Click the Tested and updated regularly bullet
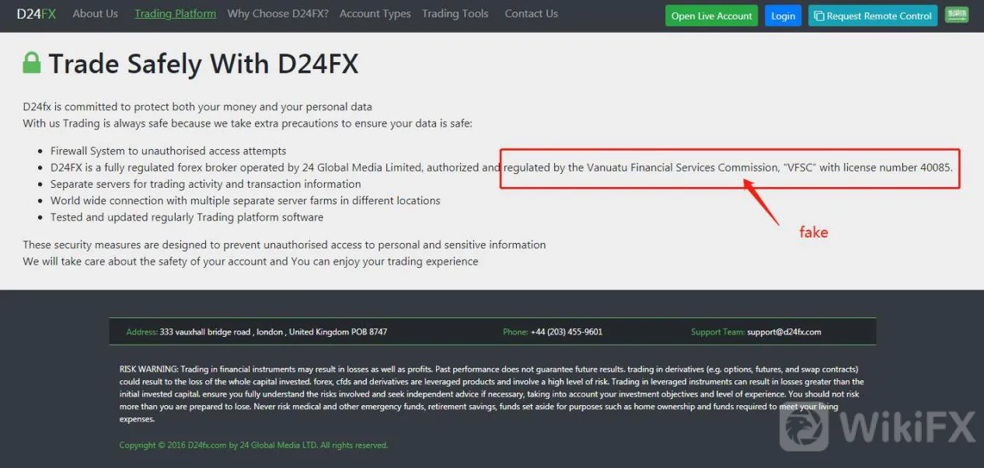 pos(187,217)
